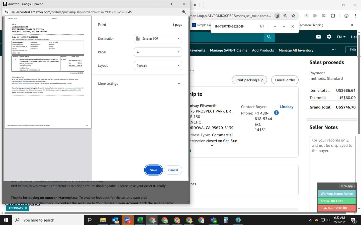Open the Layout dropdown set to Portrait
This screenshot has width=361, height=225.
point(158,65)
